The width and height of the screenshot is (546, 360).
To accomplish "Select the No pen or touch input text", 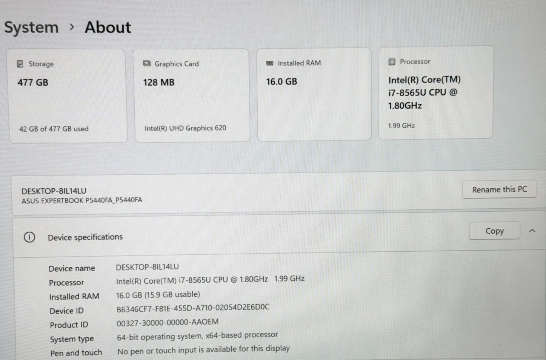I will [203, 349].
